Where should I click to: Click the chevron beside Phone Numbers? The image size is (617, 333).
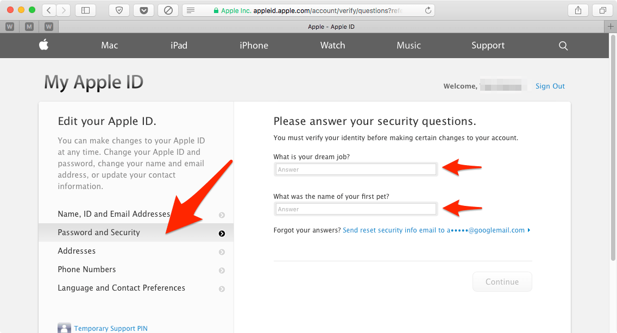(222, 271)
